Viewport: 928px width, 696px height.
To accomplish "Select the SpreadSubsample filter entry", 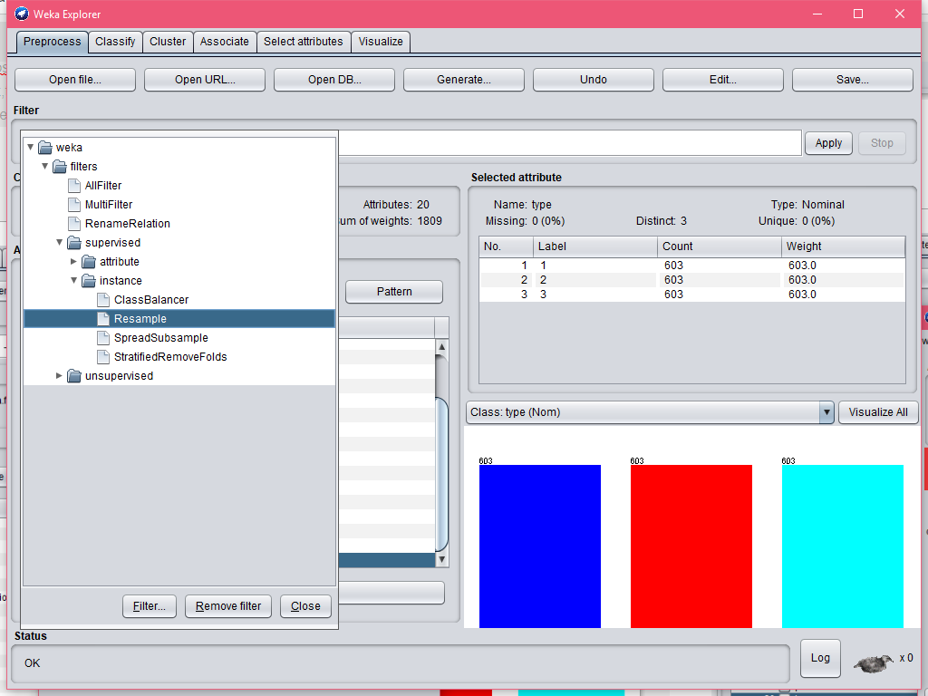I will pyautogui.click(x=160, y=337).
